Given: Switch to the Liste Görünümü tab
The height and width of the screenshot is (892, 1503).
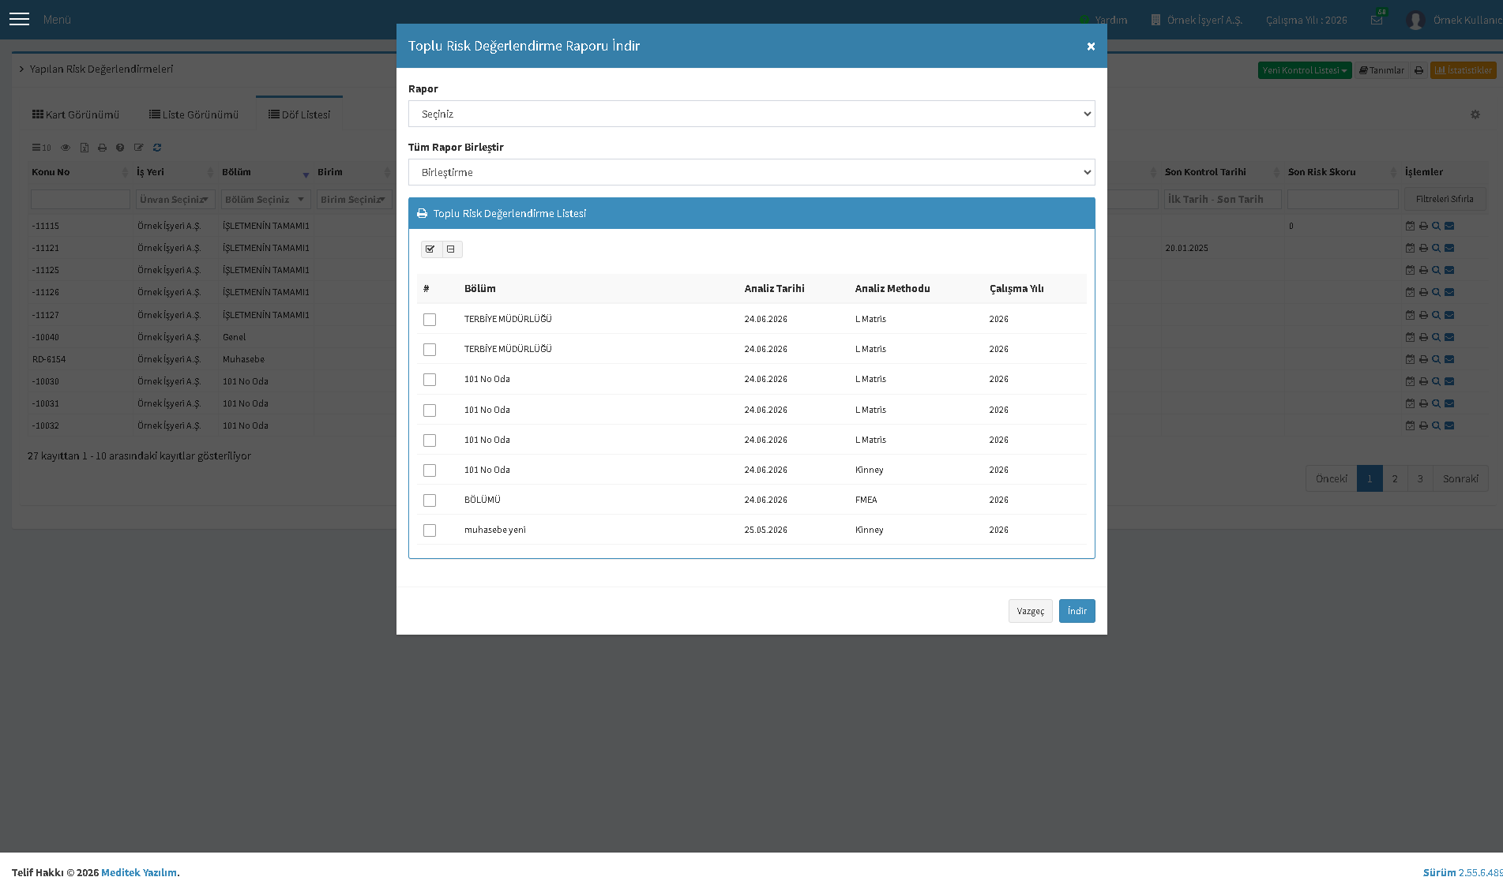Looking at the screenshot, I should (x=194, y=114).
